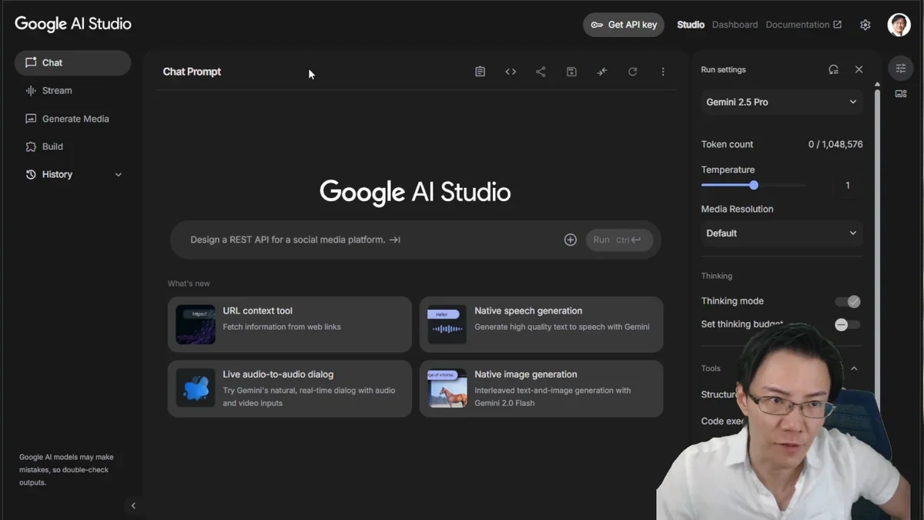Open the Media Resolution Default dropdown
The height and width of the screenshot is (520, 924).
(782, 233)
